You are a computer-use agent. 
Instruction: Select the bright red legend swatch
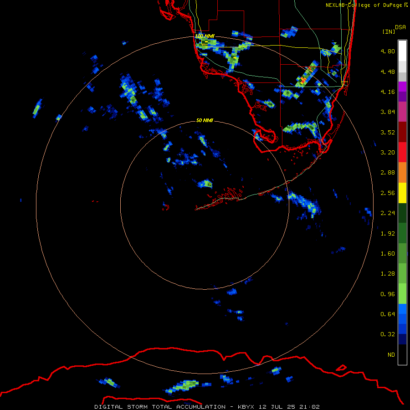tap(402, 152)
